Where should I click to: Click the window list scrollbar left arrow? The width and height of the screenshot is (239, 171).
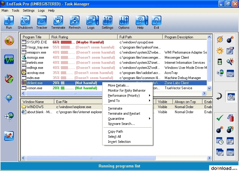click(23, 158)
